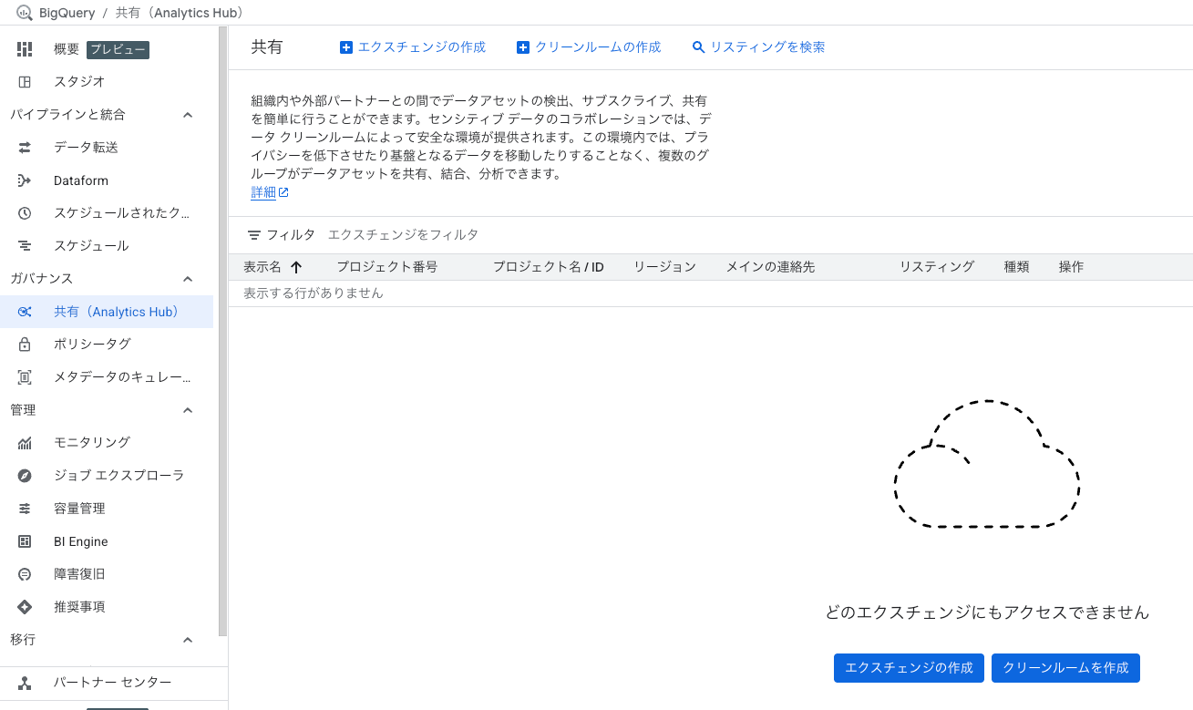The height and width of the screenshot is (710, 1193).
Task: Click the Analytics Hub sharing icon
Action: (25, 312)
